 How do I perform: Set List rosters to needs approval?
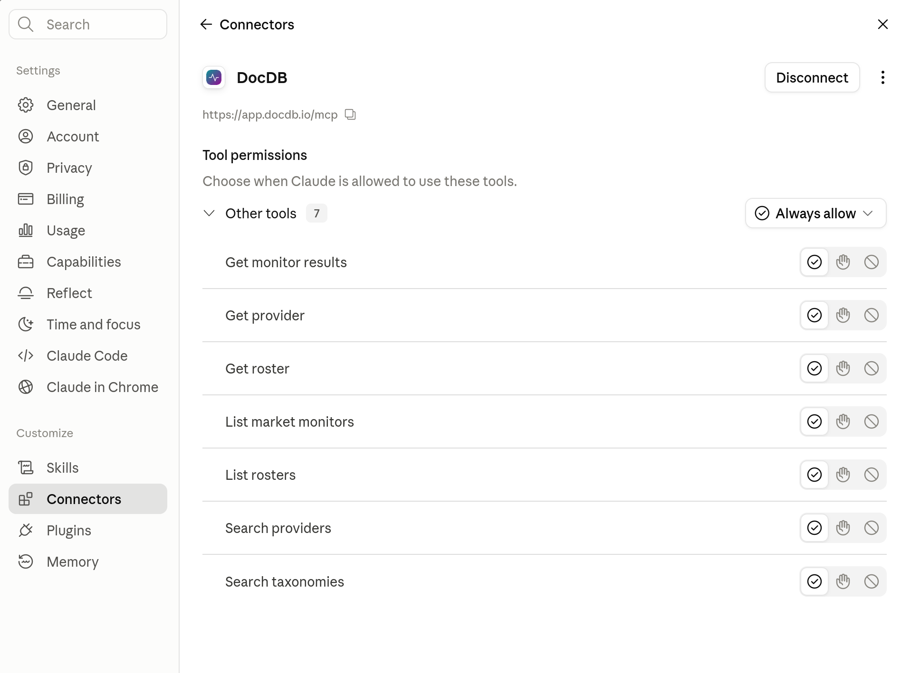click(x=843, y=475)
